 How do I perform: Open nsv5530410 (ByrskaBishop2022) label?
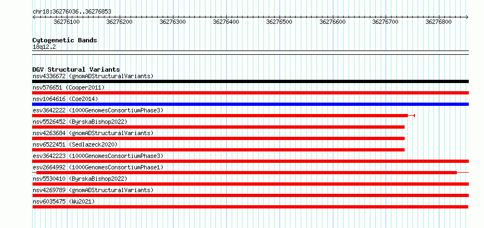click(x=79, y=179)
